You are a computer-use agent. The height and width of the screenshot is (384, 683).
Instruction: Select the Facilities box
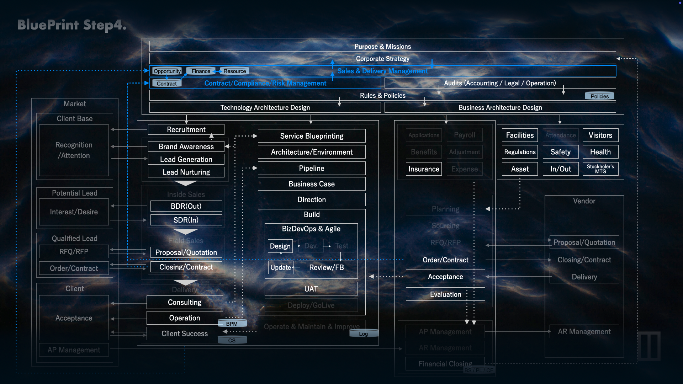[519, 135]
